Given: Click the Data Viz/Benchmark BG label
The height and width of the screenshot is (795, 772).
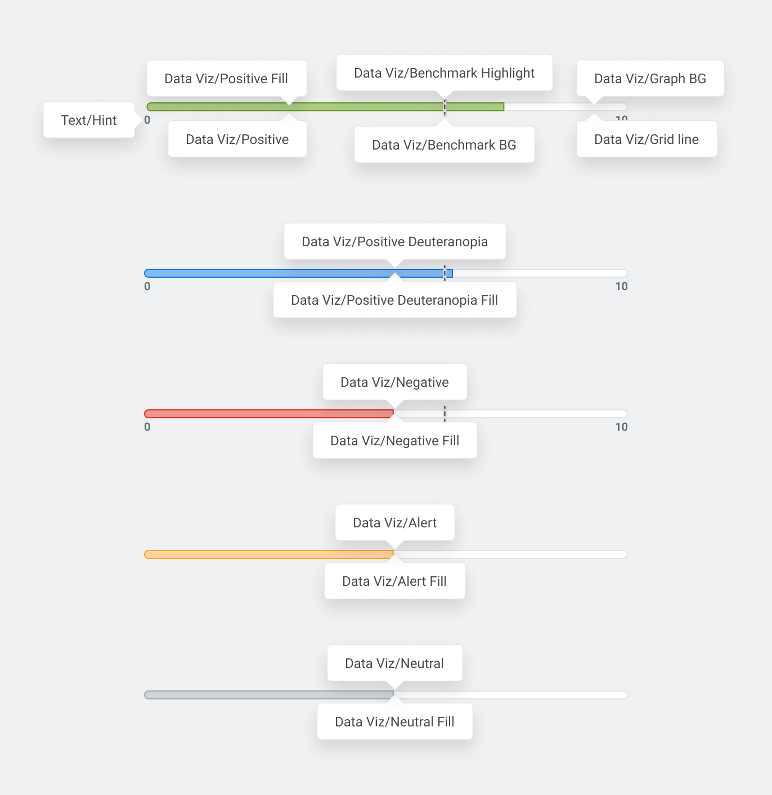Looking at the screenshot, I should click(444, 145).
